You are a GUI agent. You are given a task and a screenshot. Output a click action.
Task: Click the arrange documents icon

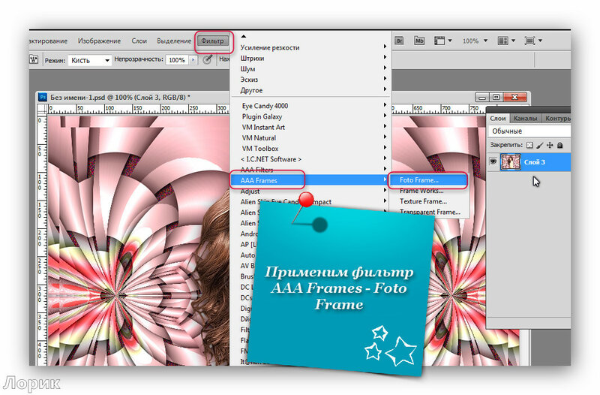502,41
